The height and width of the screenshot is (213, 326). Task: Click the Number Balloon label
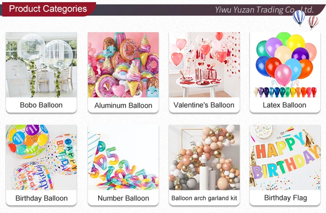click(123, 198)
